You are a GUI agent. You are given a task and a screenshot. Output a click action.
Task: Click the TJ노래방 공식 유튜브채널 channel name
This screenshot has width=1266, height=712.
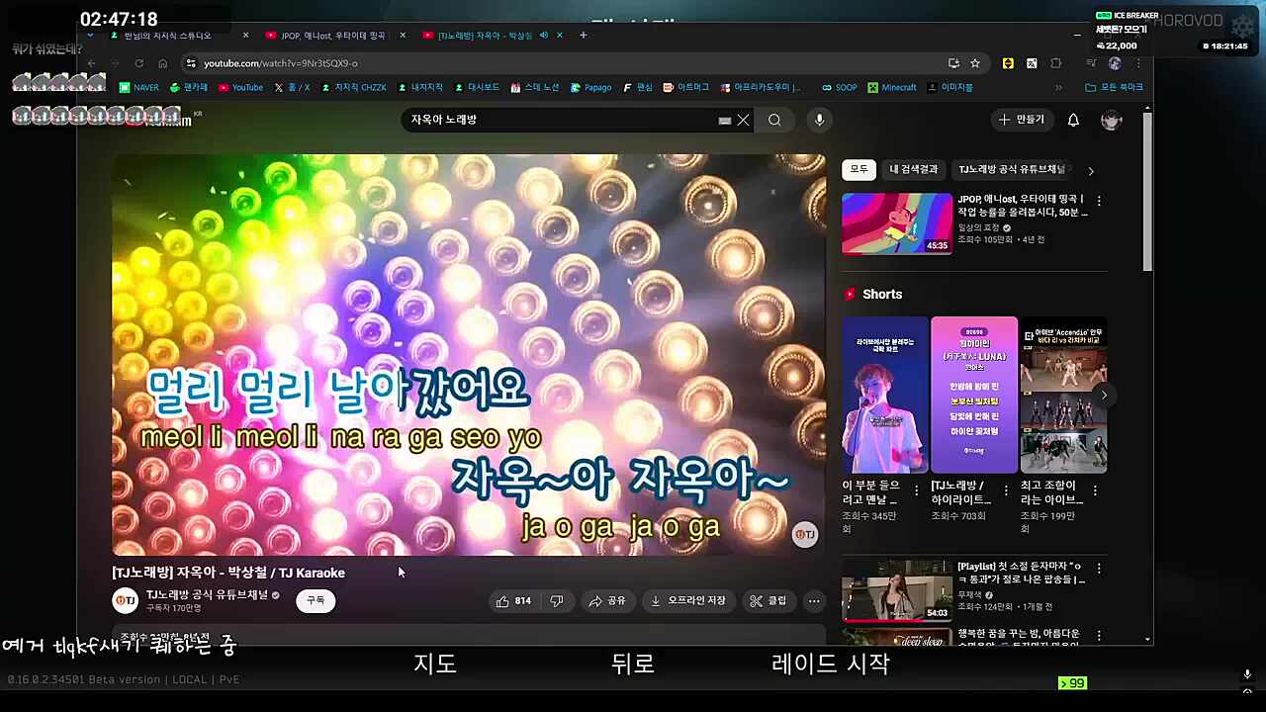coord(207,595)
